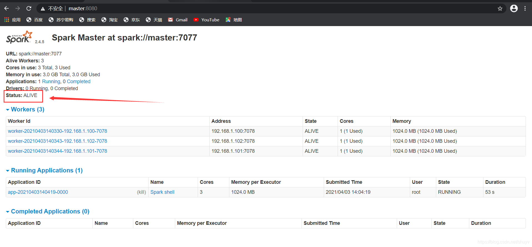Click the Cores column header in Workers
532x247 pixels.
tap(347, 121)
